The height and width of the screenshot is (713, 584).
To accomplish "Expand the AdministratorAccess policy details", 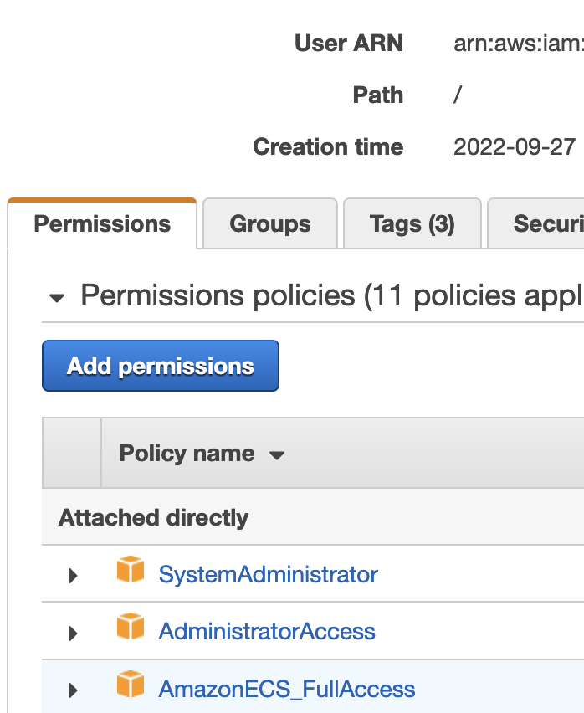I will [x=72, y=631].
